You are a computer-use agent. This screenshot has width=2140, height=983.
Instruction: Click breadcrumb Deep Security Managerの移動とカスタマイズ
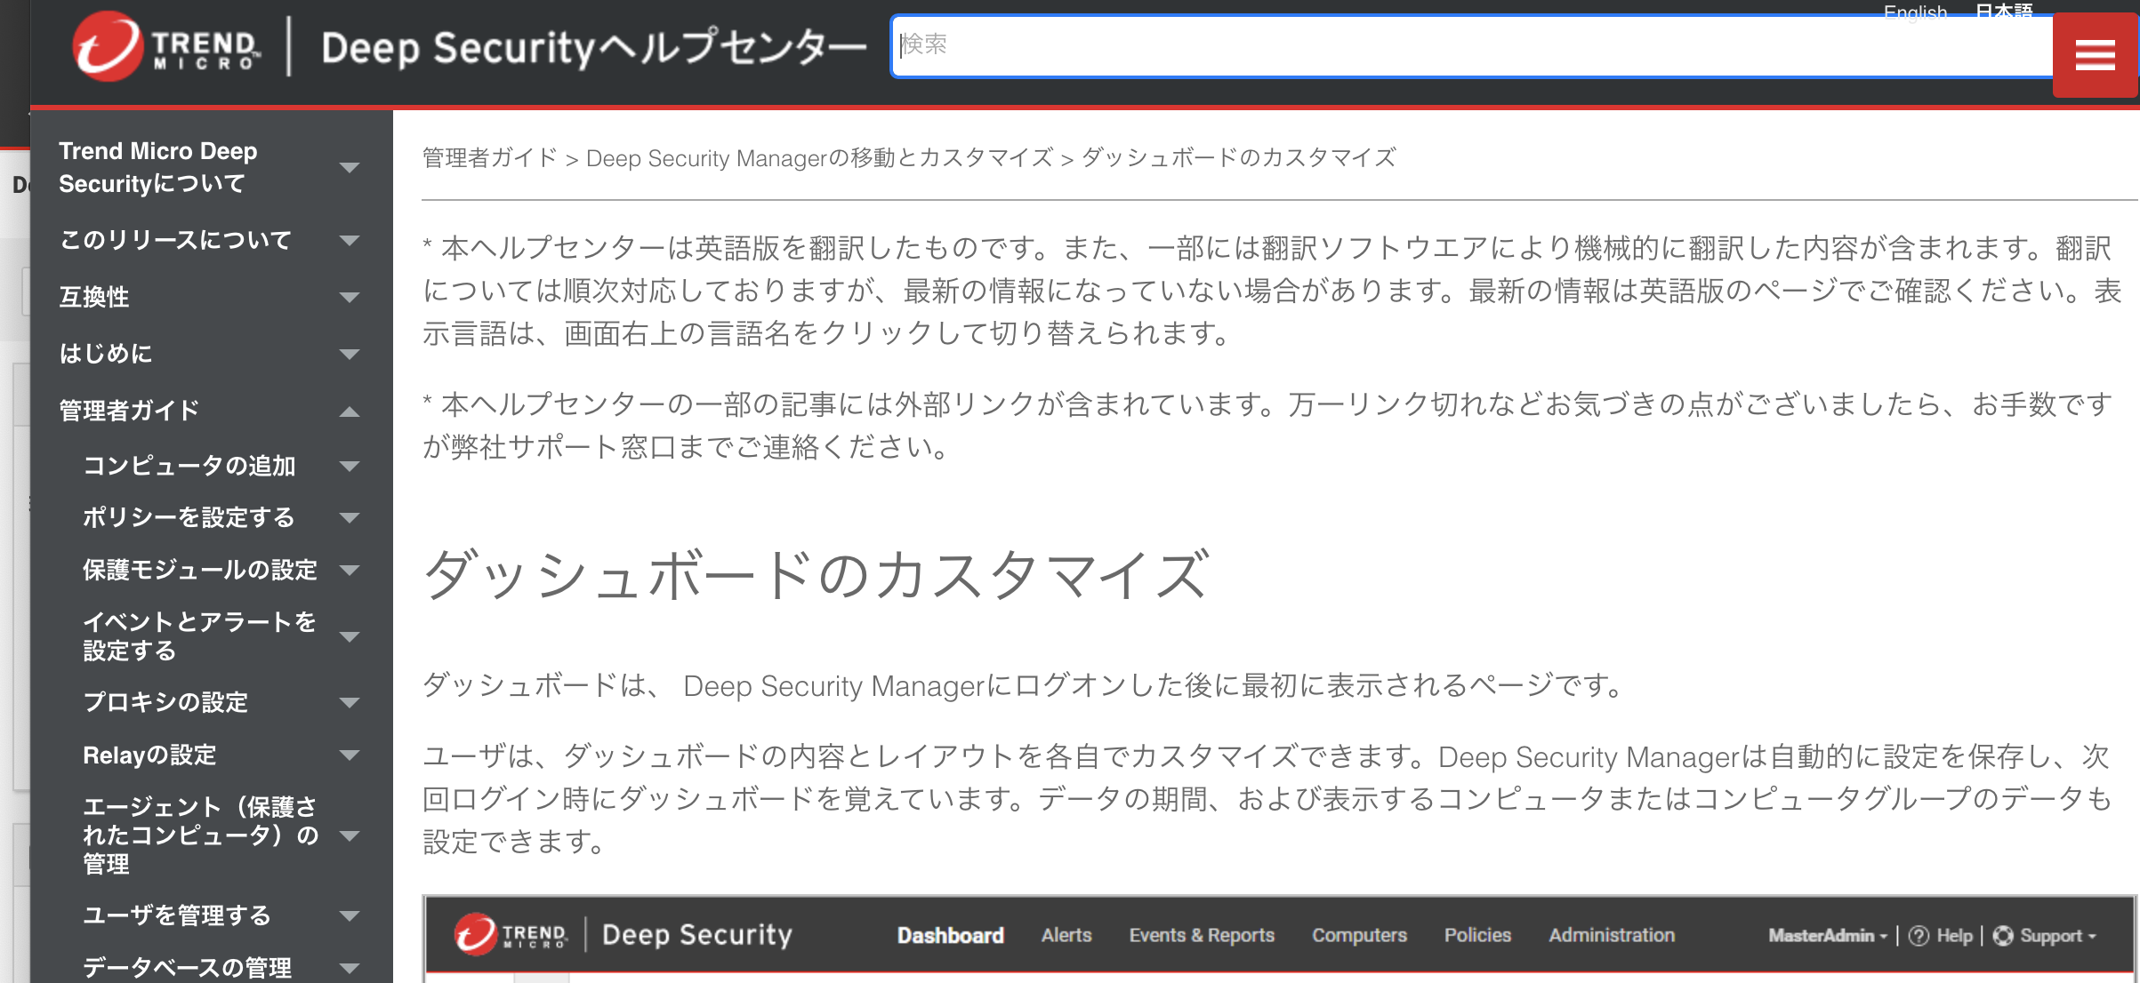pos(819,158)
